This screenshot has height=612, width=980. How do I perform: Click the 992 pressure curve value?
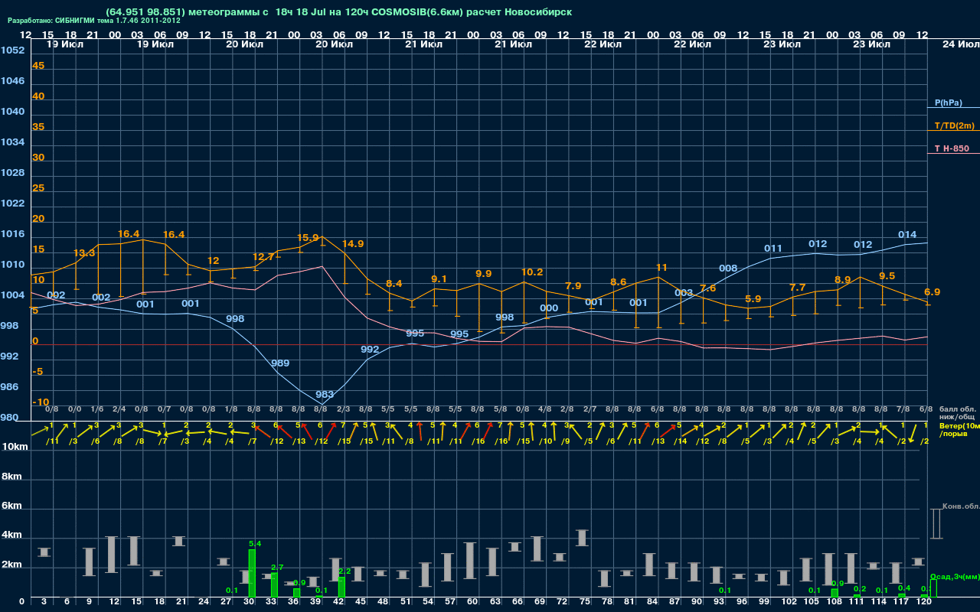point(370,350)
